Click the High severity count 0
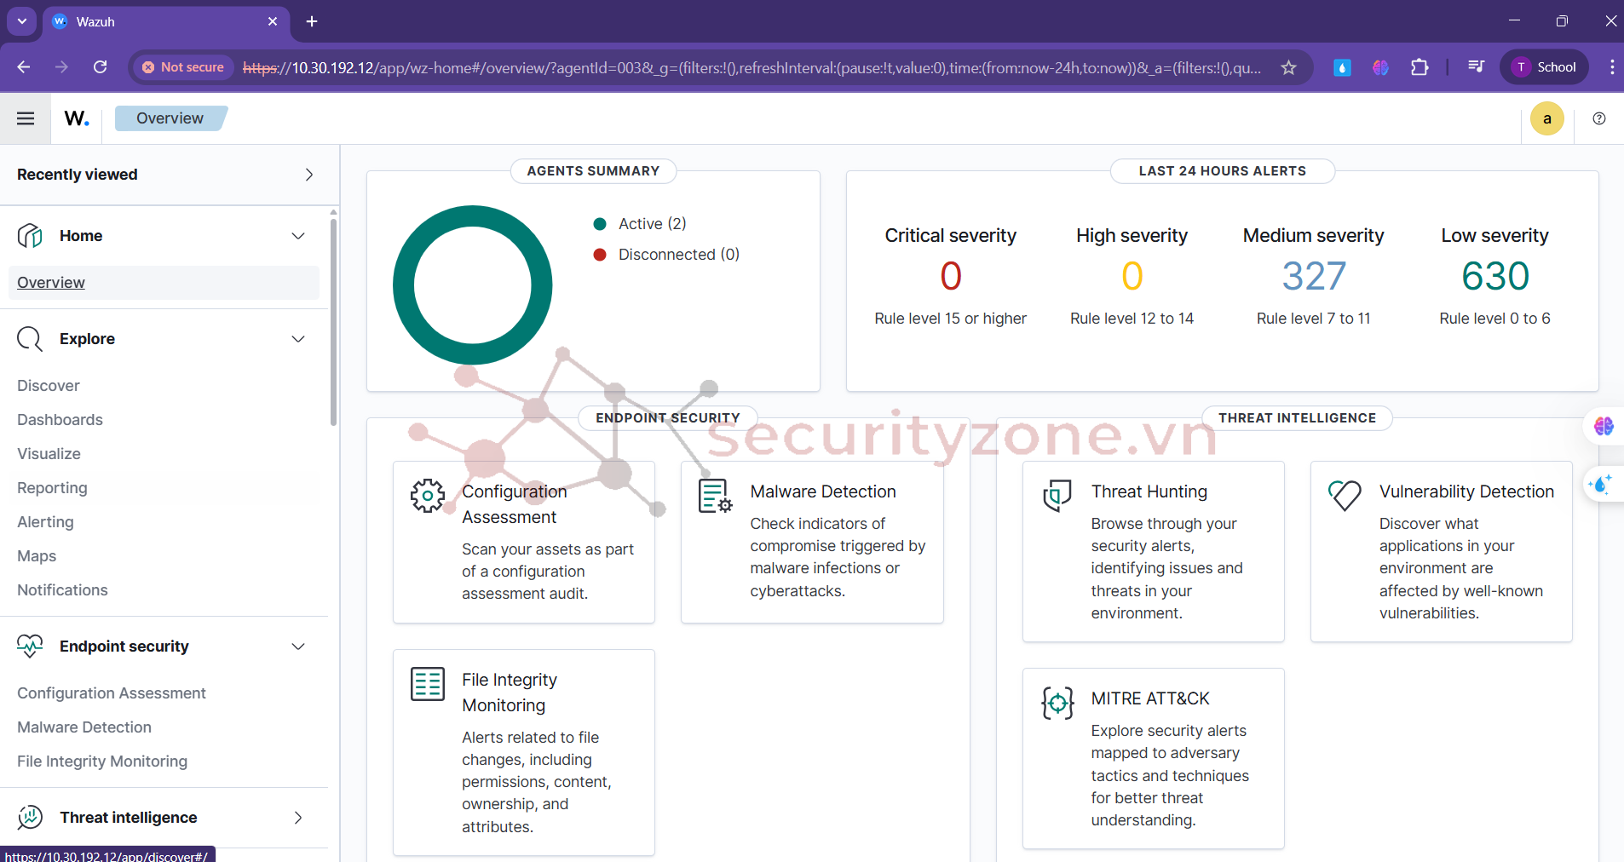Viewport: 1624px width, 862px height. click(1132, 276)
